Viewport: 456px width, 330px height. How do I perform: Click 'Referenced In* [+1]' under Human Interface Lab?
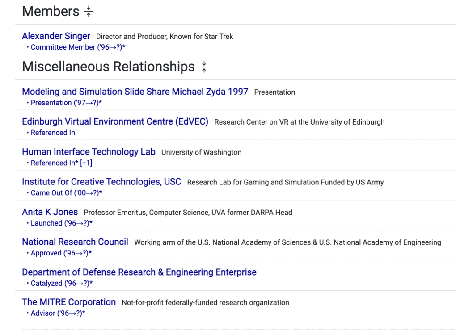[61, 163]
